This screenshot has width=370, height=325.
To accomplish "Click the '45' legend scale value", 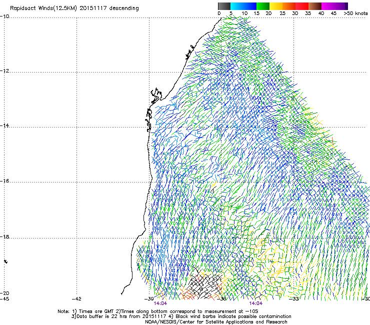I will (333, 13).
